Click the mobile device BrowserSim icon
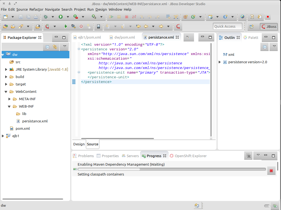This screenshot has width=281, height=210. (98, 27)
